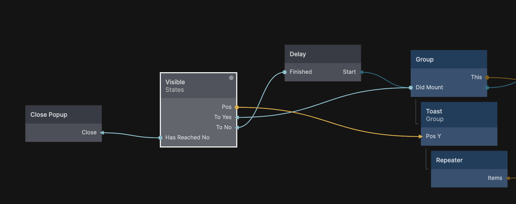The width and height of the screenshot is (516, 204).
Task: Click the Has Reached No output dot
Action: pos(160,138)
